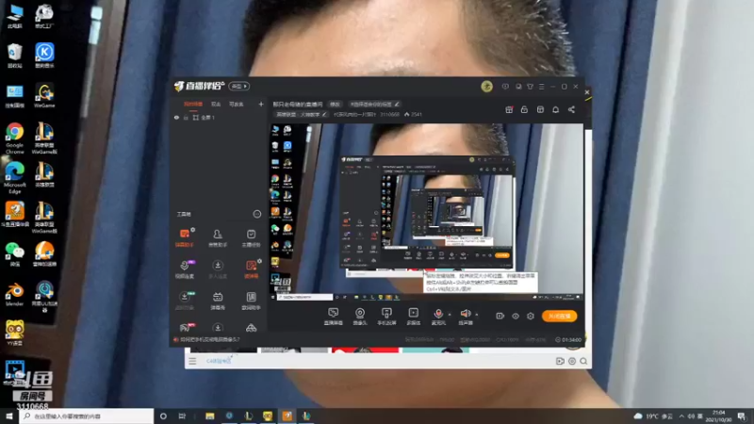
Task: Open the gift calendar icon with red dot
Action: pos(509,109)
